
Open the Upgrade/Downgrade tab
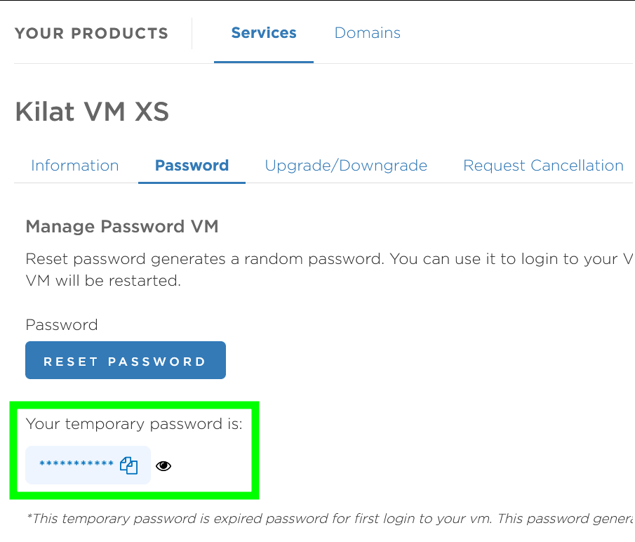[346, 166]
